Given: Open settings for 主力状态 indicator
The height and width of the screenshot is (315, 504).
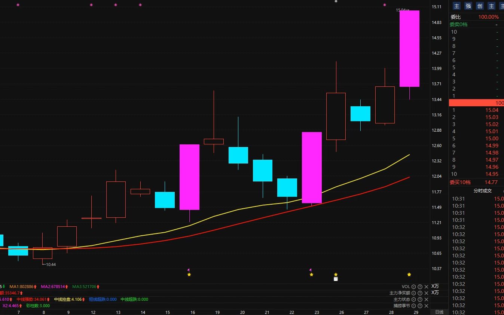Looking at the screenshot, I should coord(413,300).
